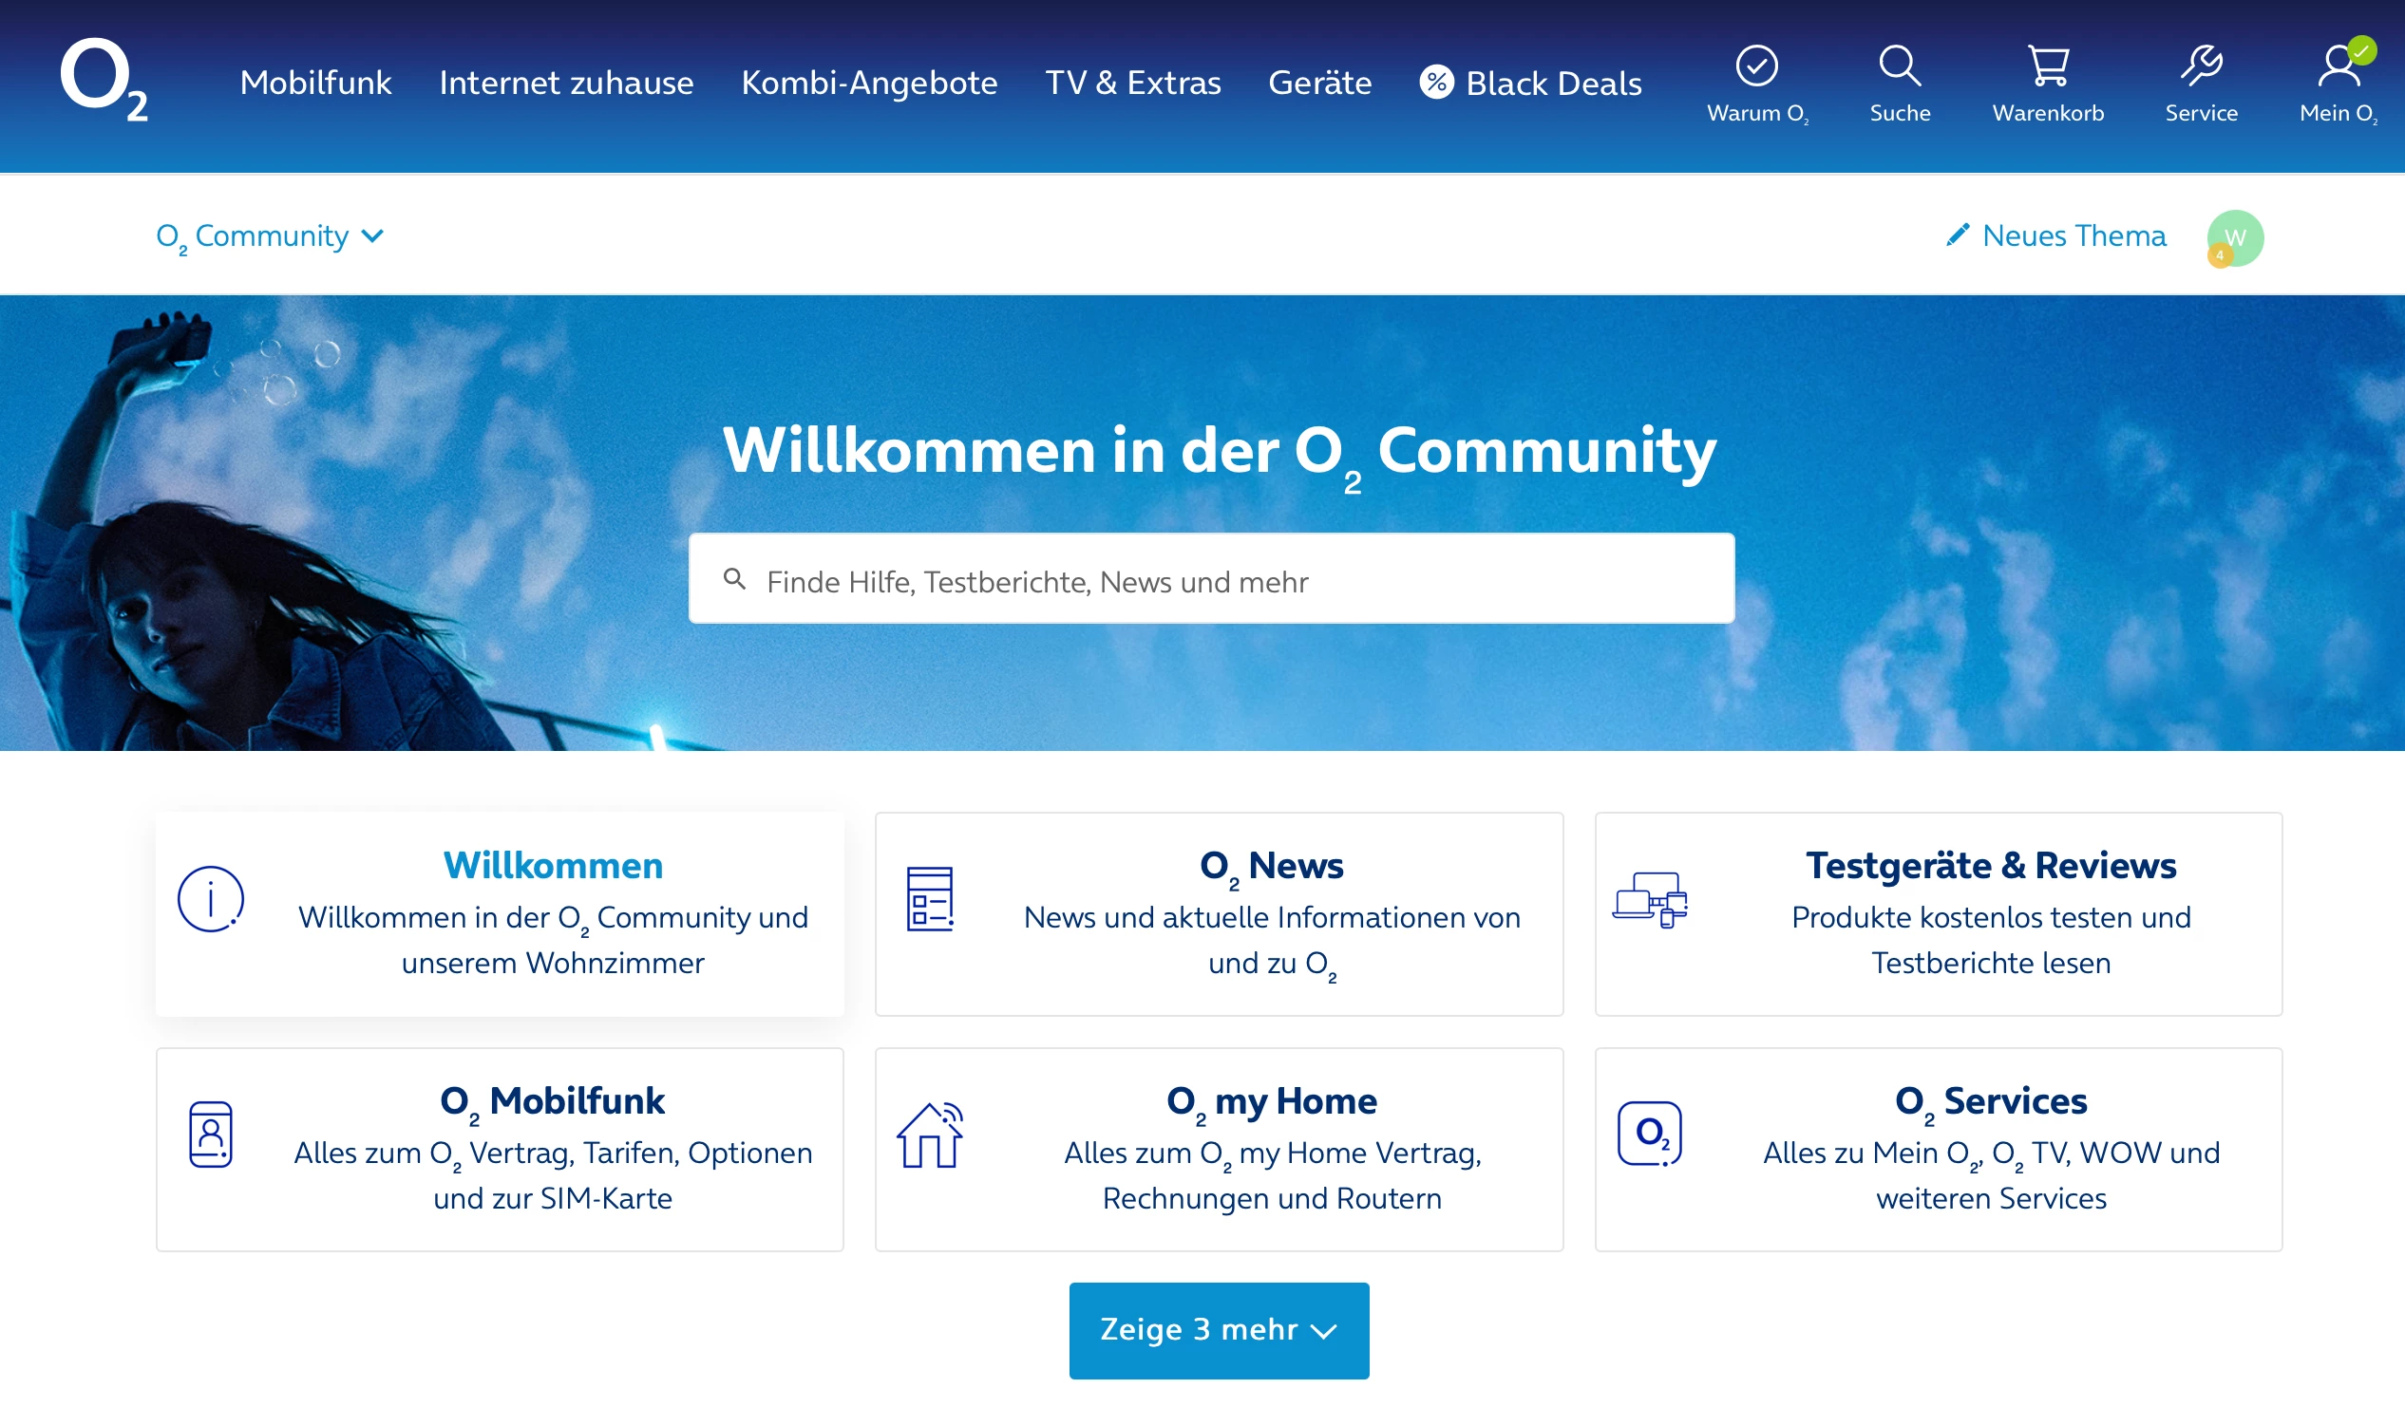
Task: Open Suche magnifier in top bar
Action: pyautogui.click(x=1899, y=66)
